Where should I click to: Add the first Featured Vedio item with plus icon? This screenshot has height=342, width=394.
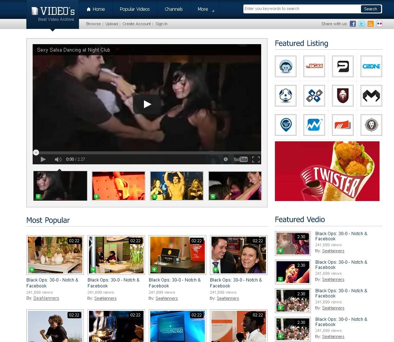(280, 251)
